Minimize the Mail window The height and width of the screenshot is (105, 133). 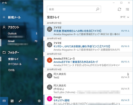pos(114,3)
